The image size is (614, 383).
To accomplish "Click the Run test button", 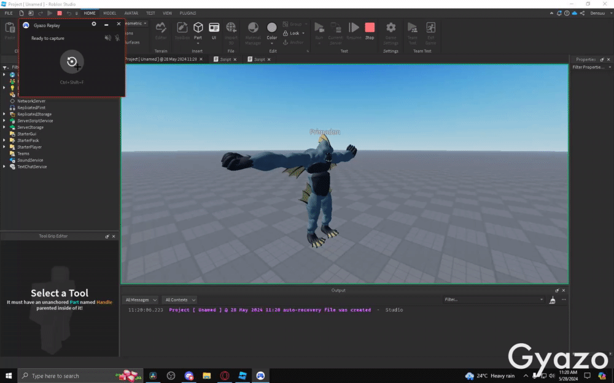I will (319, 31).
